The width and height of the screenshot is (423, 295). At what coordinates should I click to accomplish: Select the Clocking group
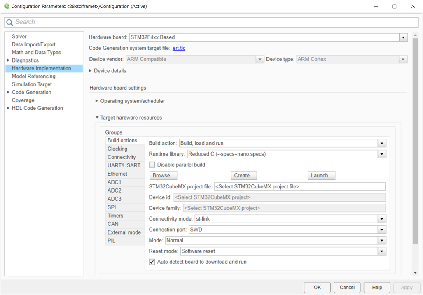[117, 149]
